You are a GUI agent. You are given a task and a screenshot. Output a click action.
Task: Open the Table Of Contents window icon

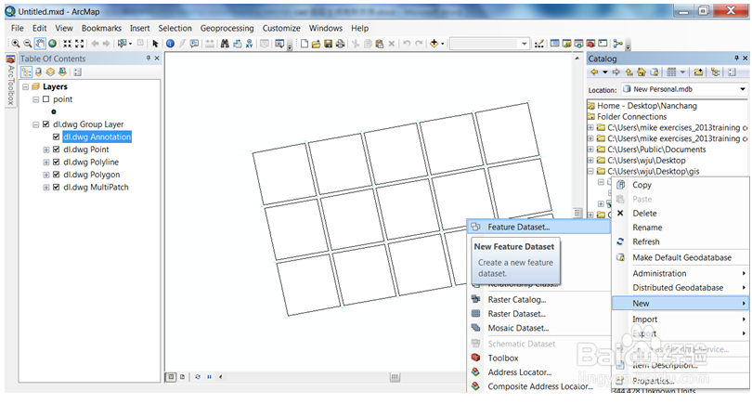tap(554, 44)
